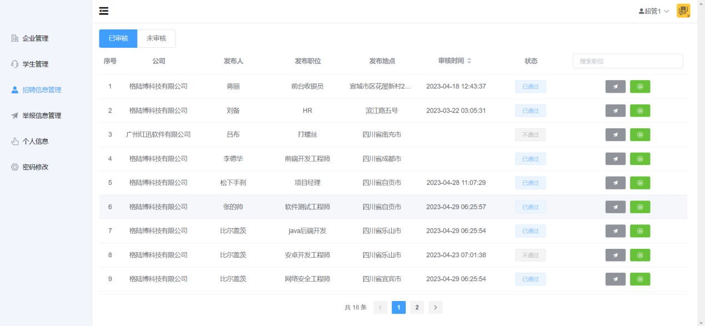Select page 1 in the pagination
Viewport: 705px width, 326px height.
pos(399,307)
